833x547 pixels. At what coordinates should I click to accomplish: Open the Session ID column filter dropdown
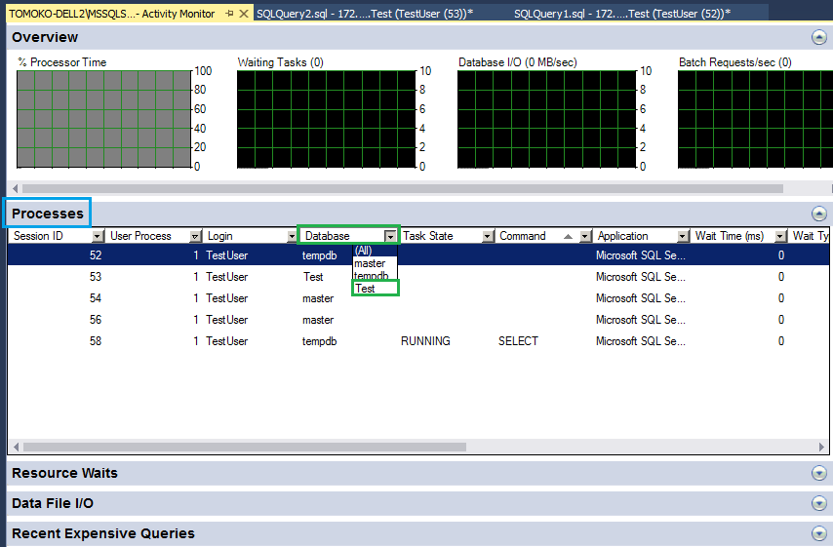pos(98,236)
